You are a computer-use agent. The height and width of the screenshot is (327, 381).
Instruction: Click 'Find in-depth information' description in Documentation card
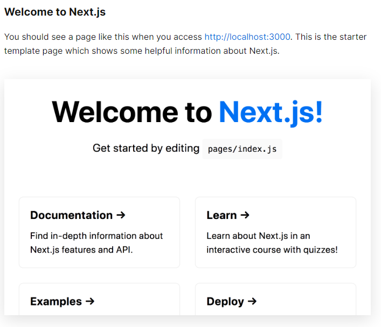[96, 236]
